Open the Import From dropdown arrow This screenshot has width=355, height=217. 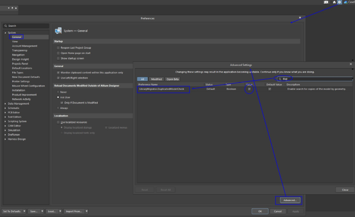[86, 211]
